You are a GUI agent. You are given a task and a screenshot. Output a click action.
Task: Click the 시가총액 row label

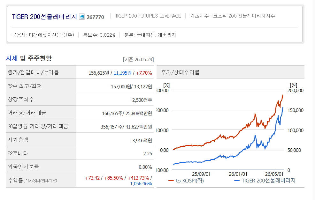[18, 140]
